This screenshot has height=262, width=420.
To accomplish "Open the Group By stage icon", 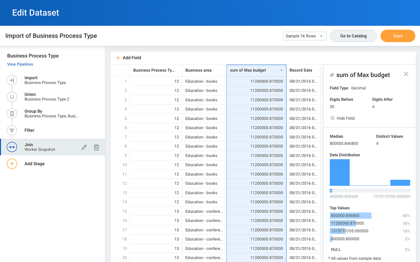I will [x=12, y=114].
